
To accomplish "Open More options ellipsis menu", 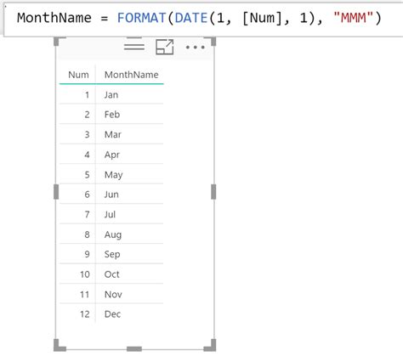I will click(196, 48).
